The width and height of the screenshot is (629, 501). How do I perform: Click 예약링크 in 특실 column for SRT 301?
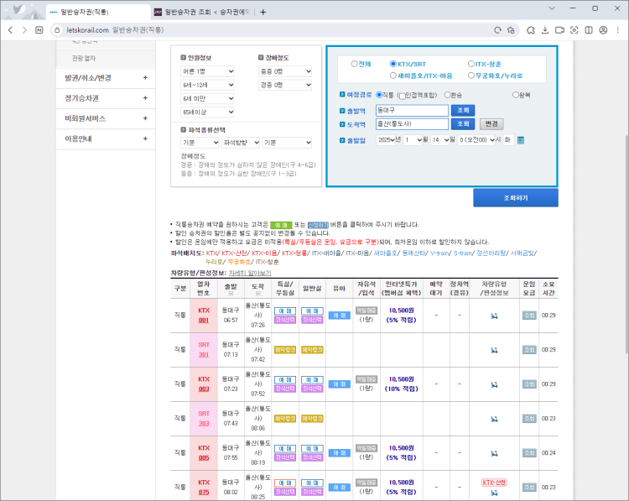[285, 350]
